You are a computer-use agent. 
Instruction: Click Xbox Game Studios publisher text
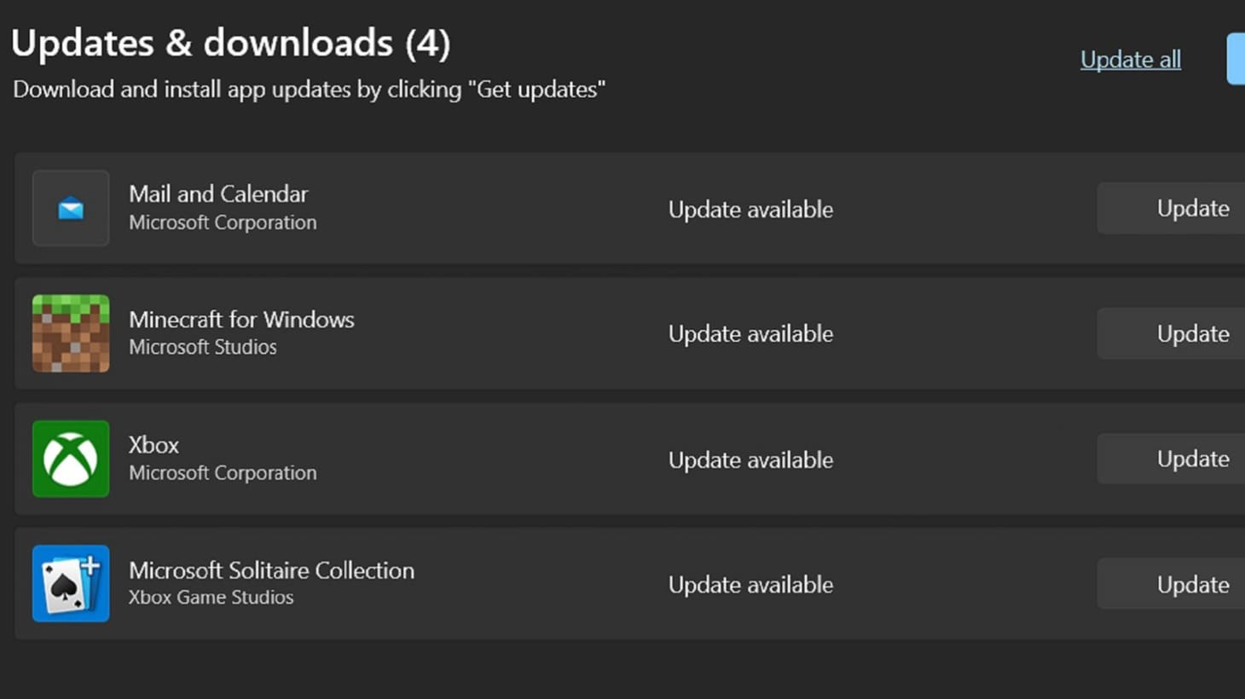click(211, 597)
